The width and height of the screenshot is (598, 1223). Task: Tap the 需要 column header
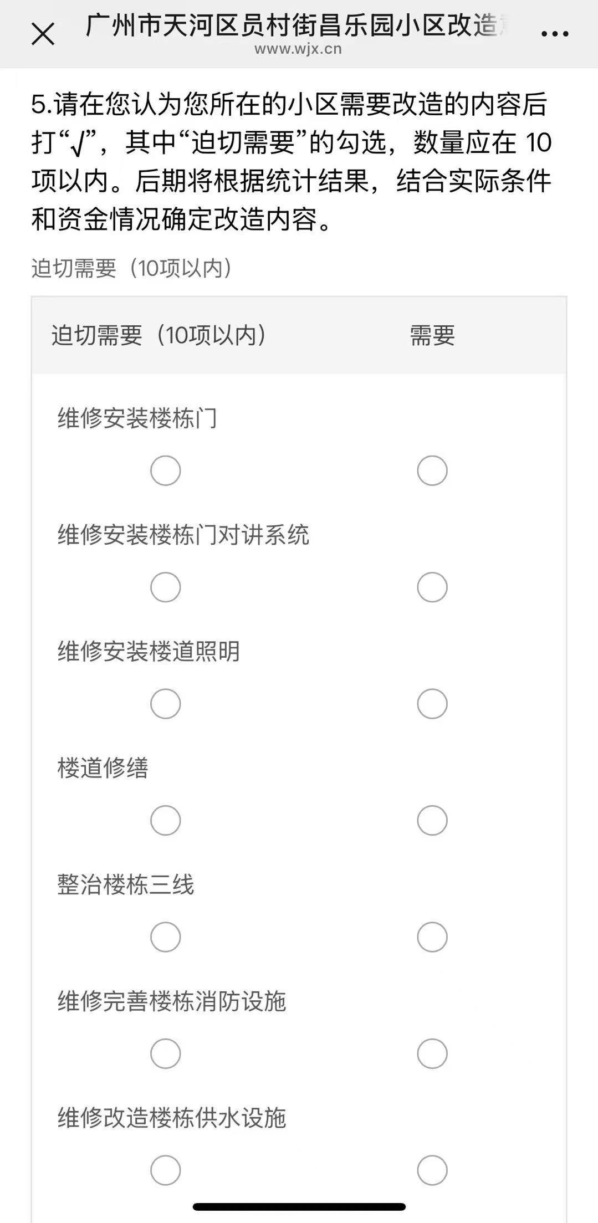432,336
